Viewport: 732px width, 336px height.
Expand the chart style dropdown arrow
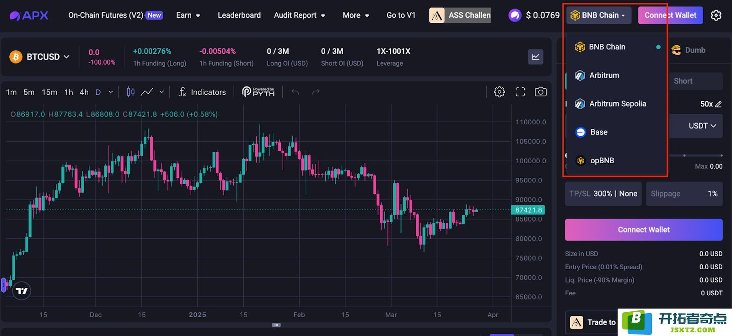click(161, 92)
